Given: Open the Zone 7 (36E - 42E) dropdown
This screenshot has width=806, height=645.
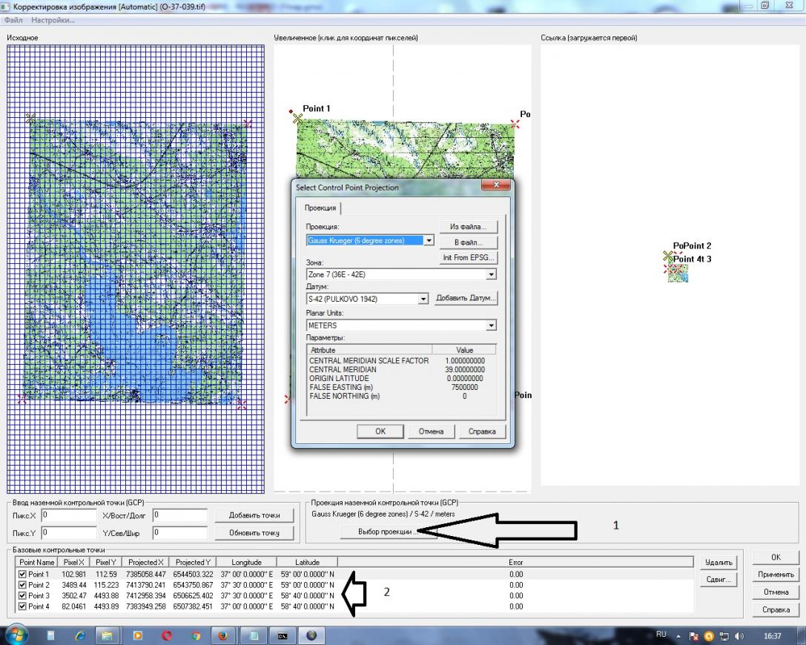Looking at the screenshot, I should tap(491, 275).
